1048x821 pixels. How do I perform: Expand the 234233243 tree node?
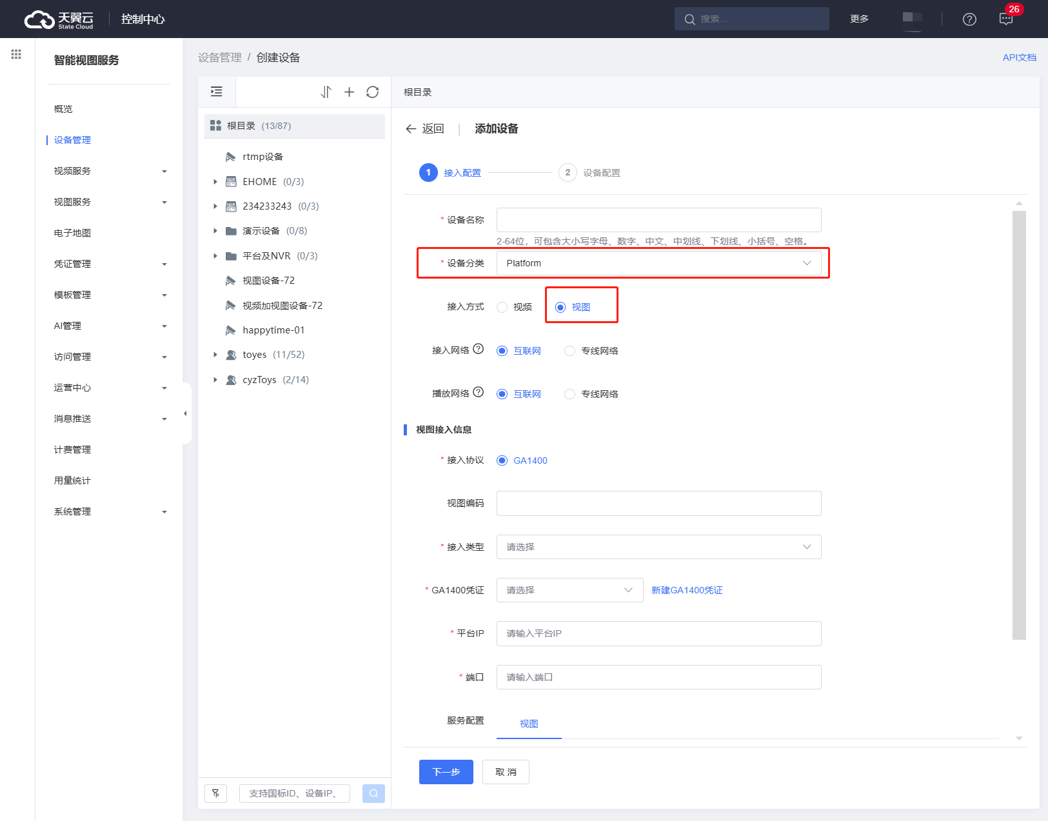click(x=215, y=206)
